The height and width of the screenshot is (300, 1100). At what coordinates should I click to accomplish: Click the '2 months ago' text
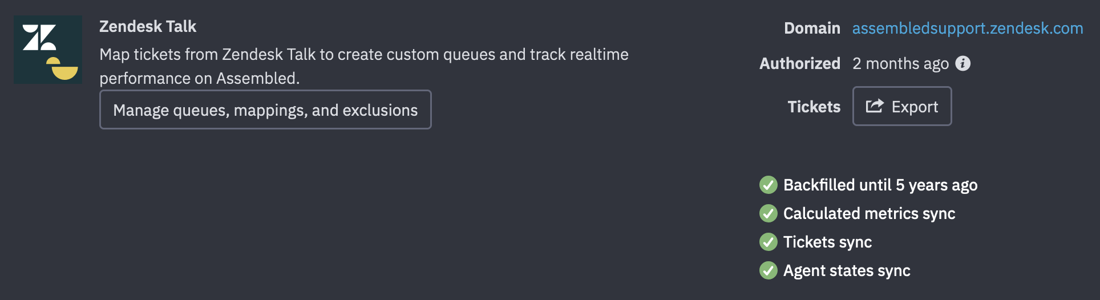900,63
